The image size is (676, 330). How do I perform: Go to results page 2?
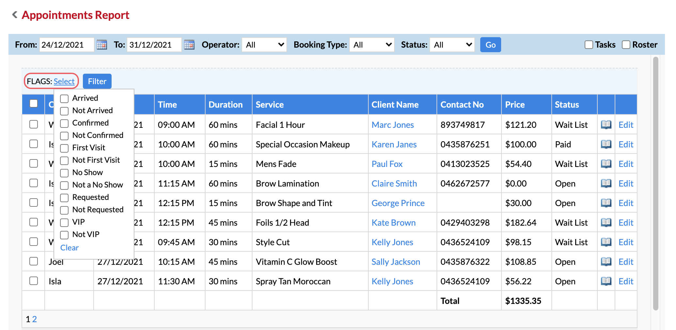coord(35,319)
